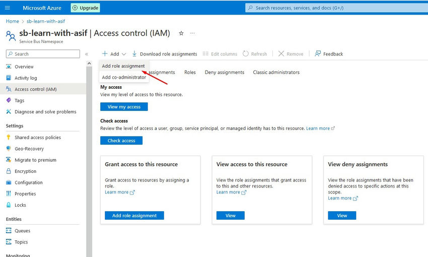The height and width of the screenshot is (257, 428).
Task: Open Geo-Recovery from the sidebar
Action: (x=29, y=149)
